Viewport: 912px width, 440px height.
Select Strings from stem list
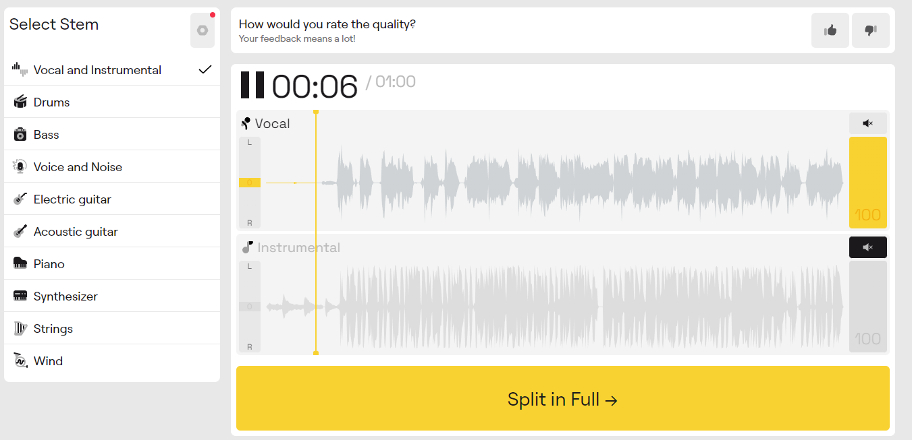(x=53, y=329)
